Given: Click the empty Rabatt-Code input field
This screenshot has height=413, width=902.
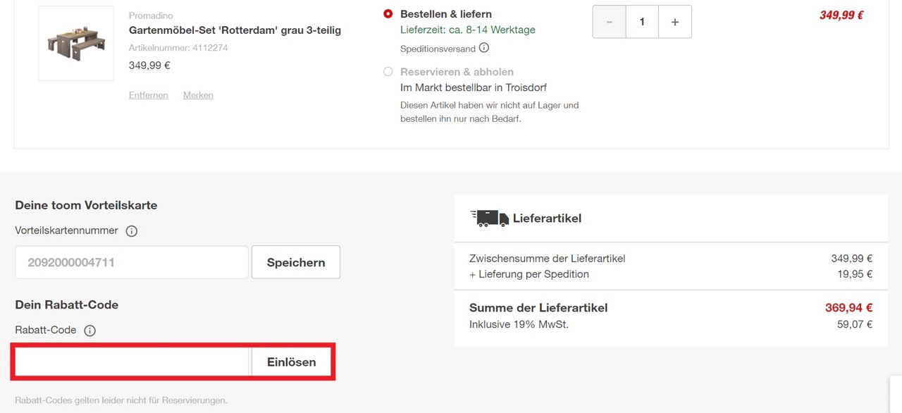Looking at the screenshot, I should click(x=130, y=362).
